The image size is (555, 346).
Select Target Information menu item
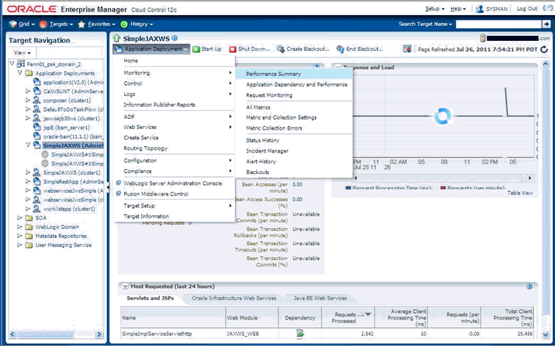[146, 216]
